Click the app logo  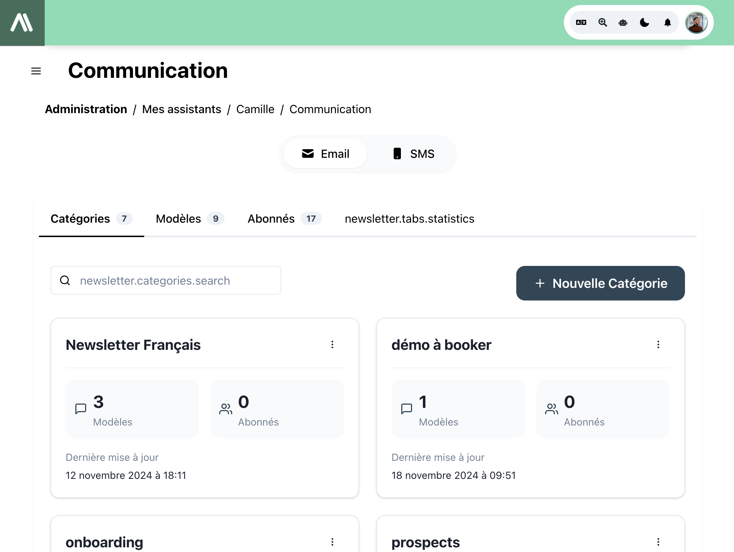pos(22,22)
